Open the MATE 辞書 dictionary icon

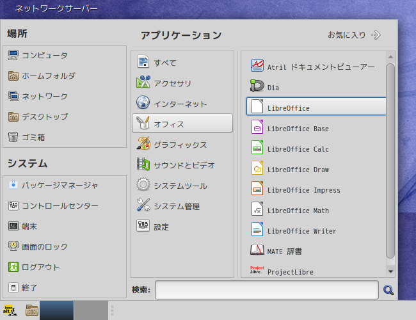pyautogui.click(x=257, y=250)
